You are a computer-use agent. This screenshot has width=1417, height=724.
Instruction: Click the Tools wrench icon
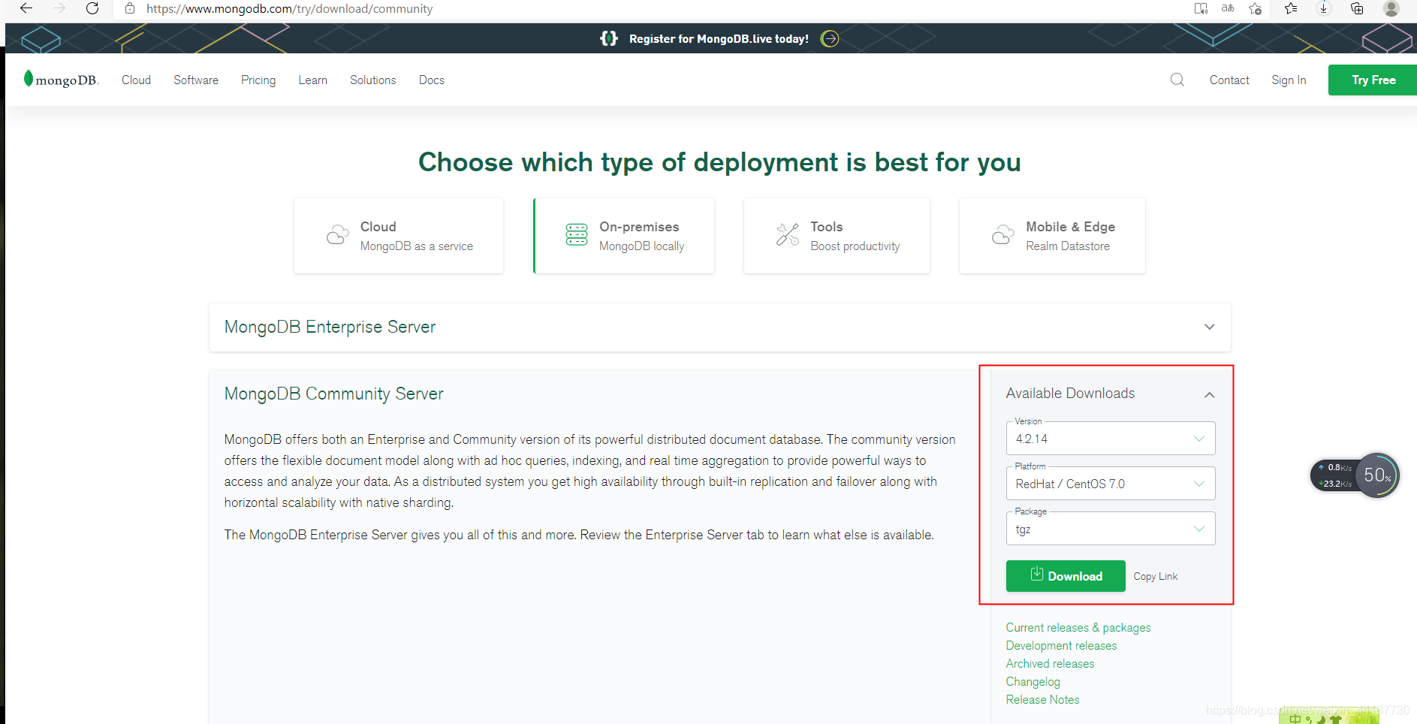788,235
